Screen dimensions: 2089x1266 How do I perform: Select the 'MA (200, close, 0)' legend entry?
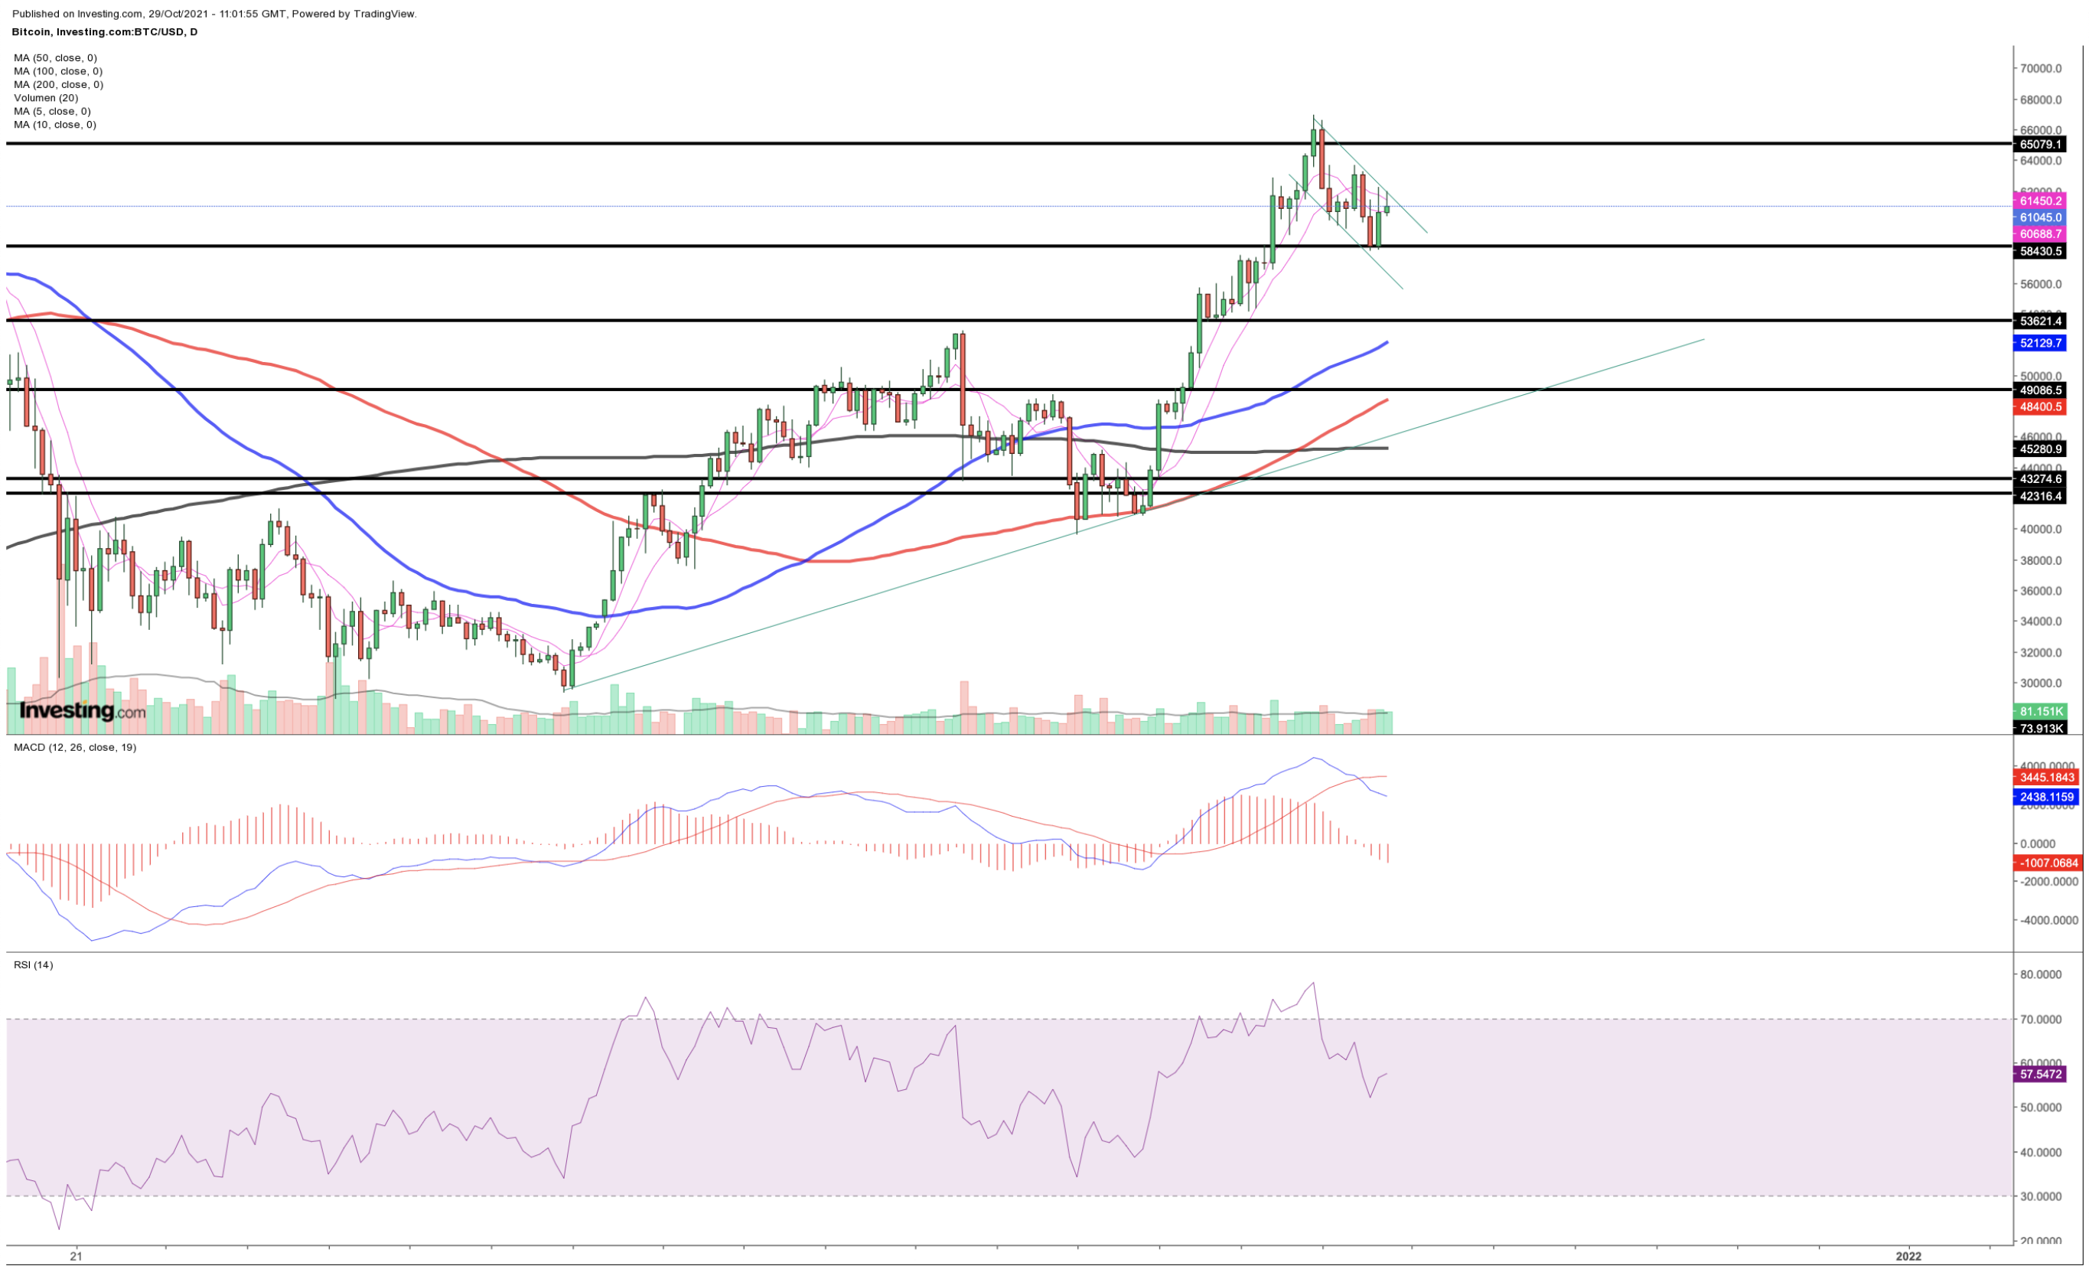57,85
